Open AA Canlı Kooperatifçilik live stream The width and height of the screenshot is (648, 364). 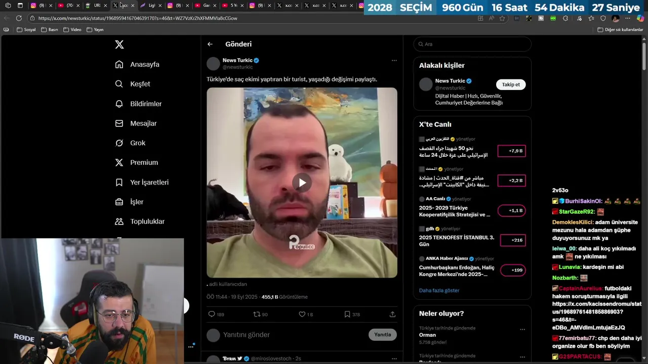tap(454, 211)
